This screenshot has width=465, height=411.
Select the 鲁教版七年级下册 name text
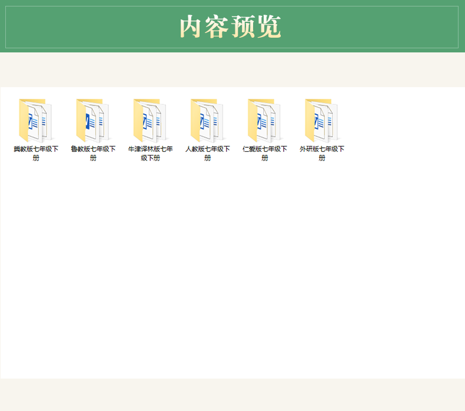click(93, 153)
